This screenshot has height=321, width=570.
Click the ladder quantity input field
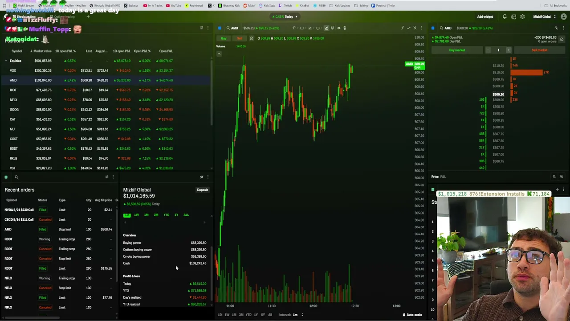pyautogui.click(x=498, y=50)
